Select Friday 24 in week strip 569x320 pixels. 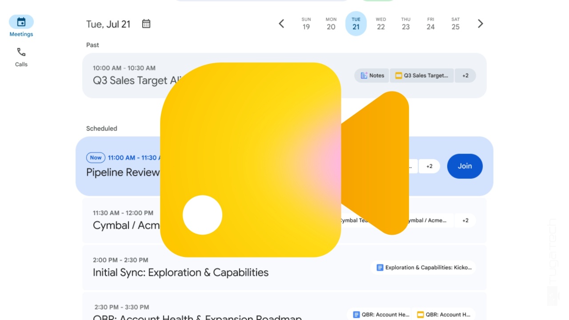tap(431, 24)
